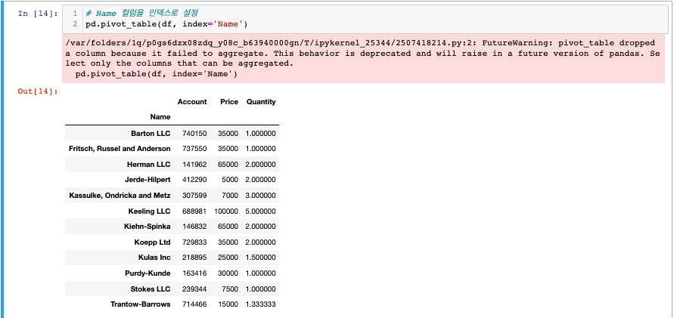Screen dimensions: 677x318
Task: Click Price 65000 for Kiehn-Spinka
Action: point(228,226)
